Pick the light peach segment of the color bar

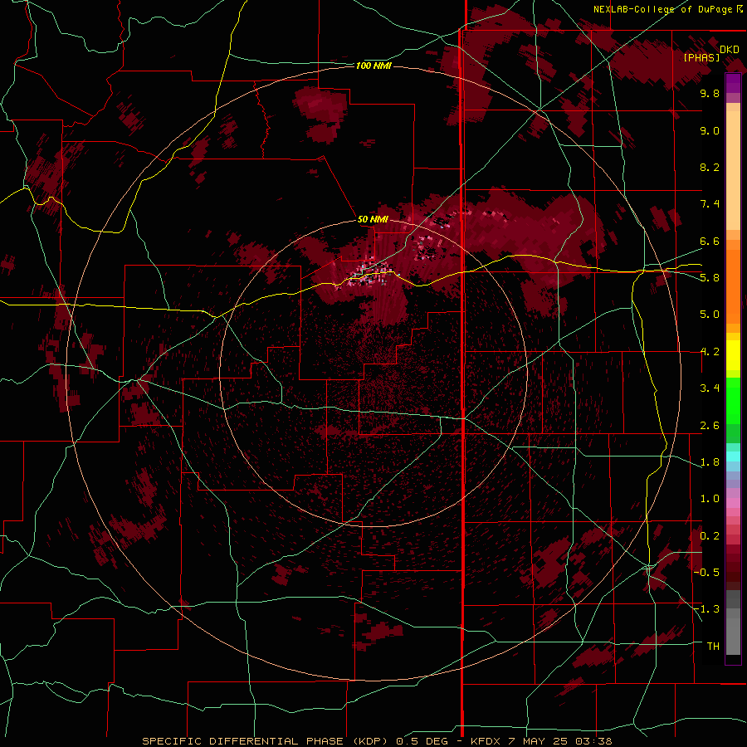[733, 172]
